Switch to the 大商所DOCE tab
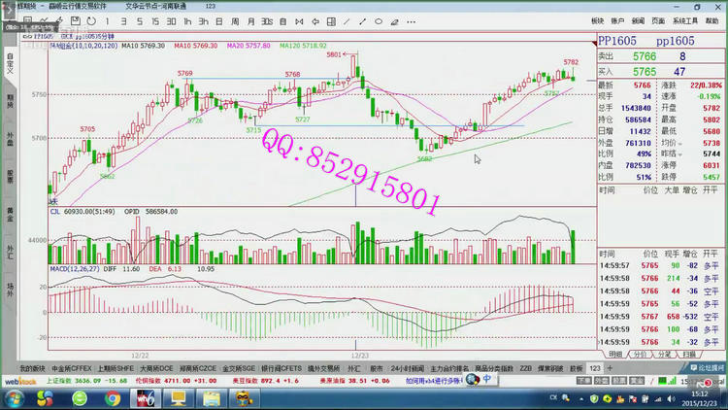The width and height of the screenshot is (728, 410). click(x=158, y=369)
